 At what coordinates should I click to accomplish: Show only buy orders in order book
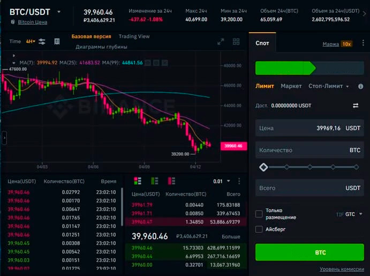pyautogui.click(x=154, y=181)
